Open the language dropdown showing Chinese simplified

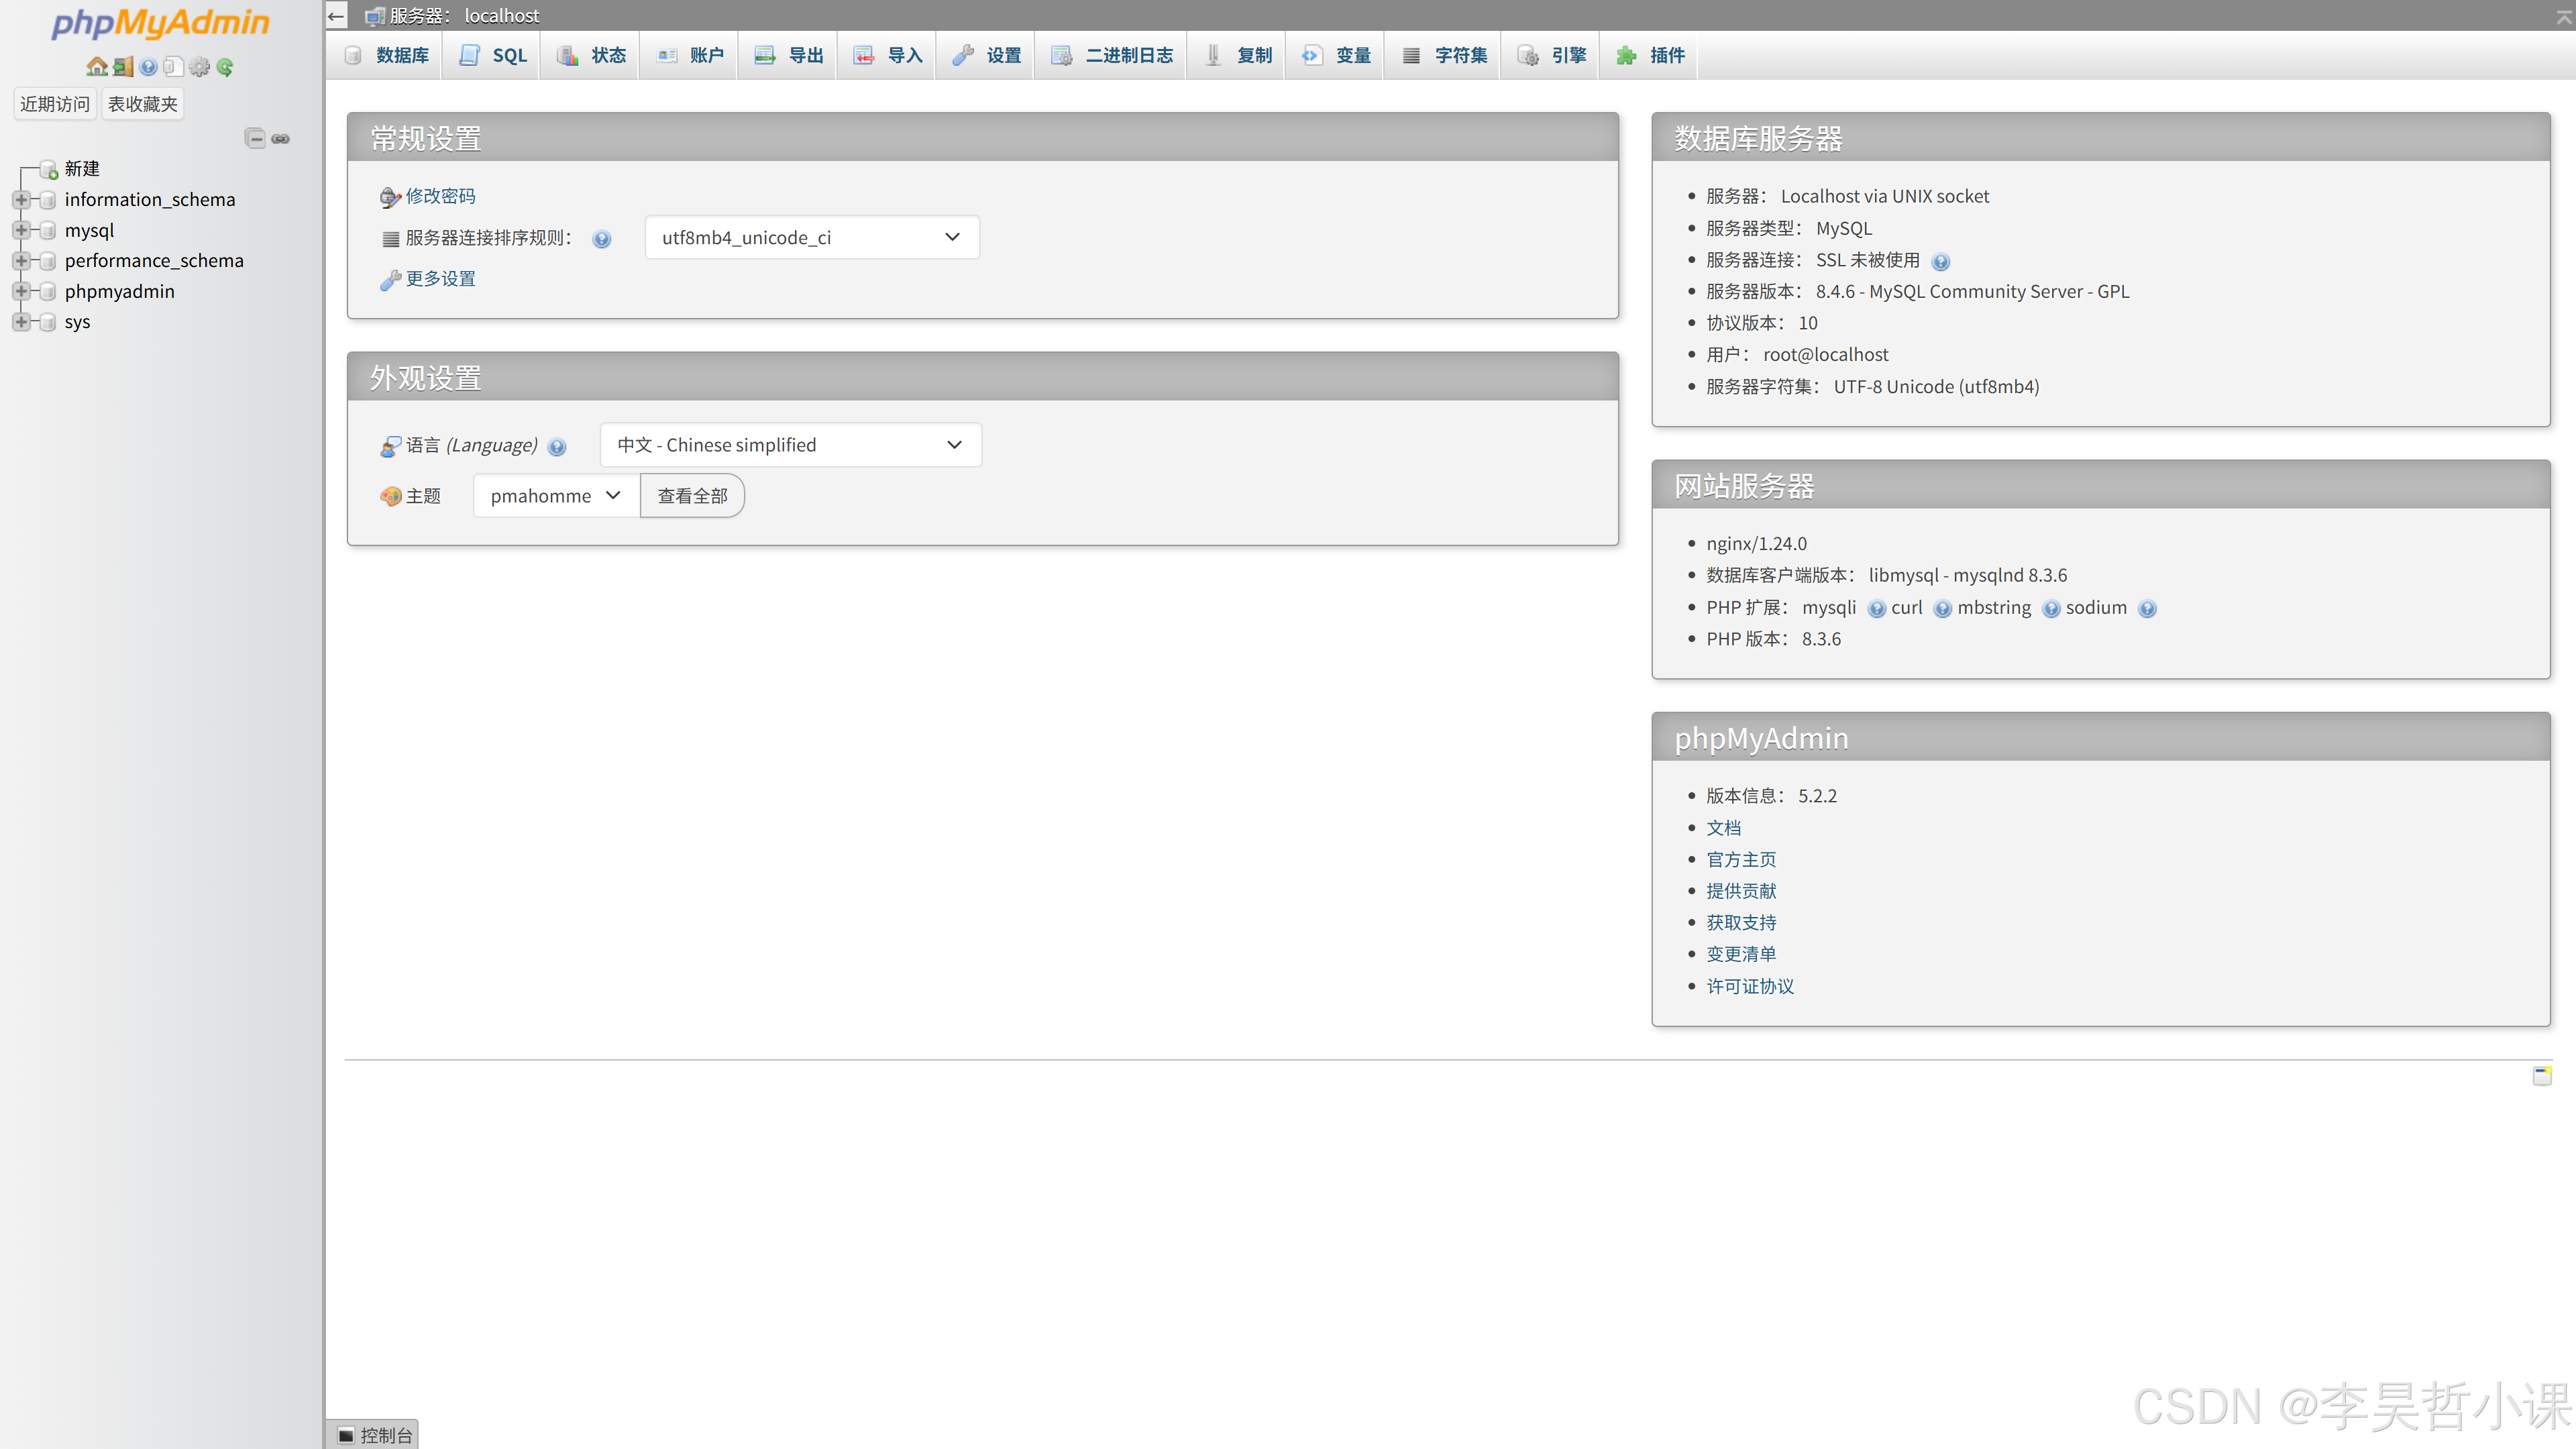(x=790, y=445)
